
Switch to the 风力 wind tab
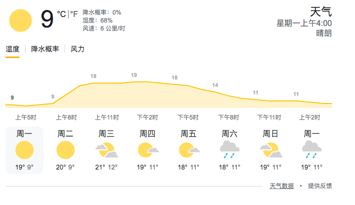click(78, 49)
